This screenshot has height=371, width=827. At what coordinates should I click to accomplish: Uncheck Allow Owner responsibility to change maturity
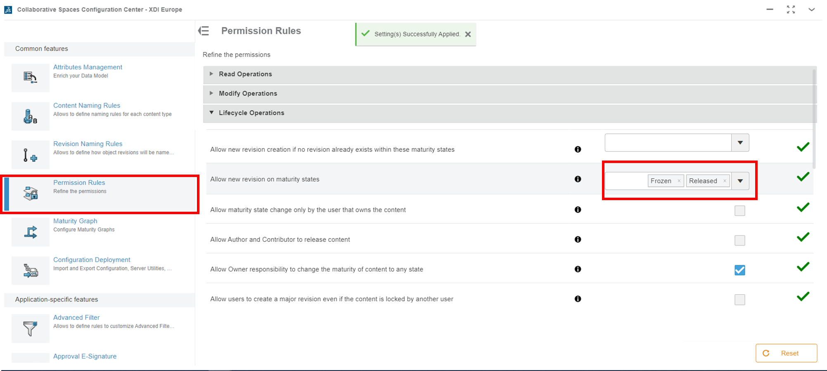[739, 270]
